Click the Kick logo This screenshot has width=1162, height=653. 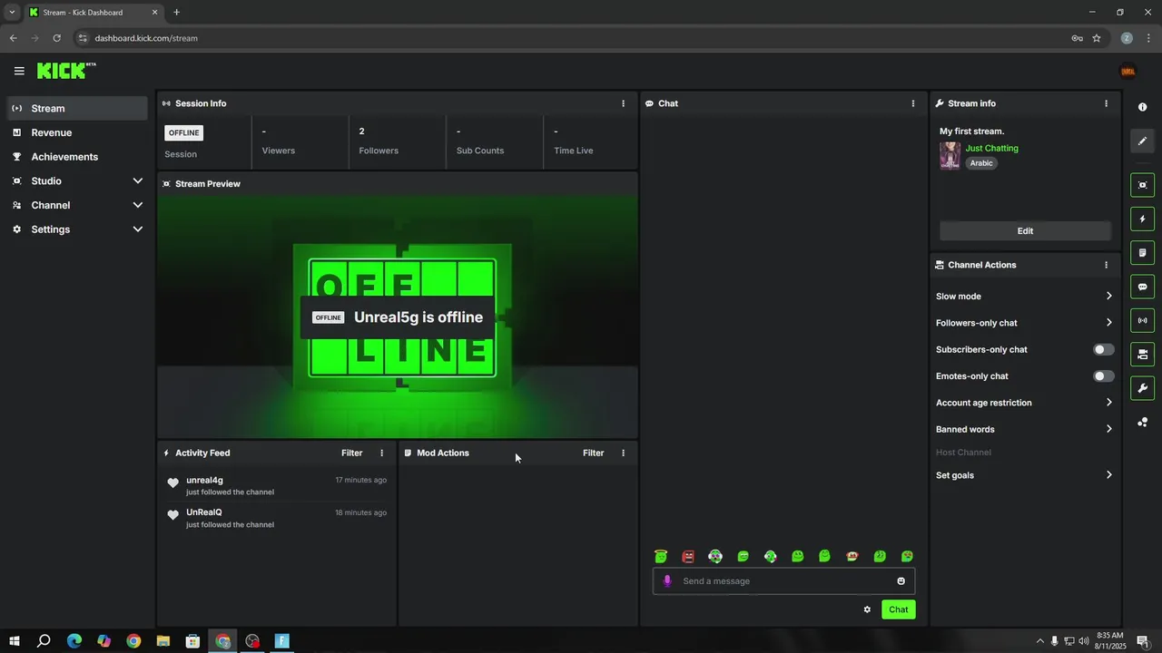pos(66,71)
